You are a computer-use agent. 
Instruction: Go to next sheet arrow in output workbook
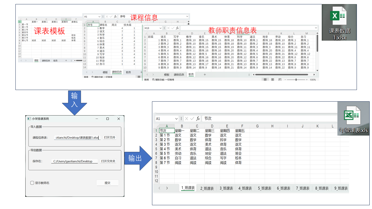pyautogui.click(x=167, y=188)
